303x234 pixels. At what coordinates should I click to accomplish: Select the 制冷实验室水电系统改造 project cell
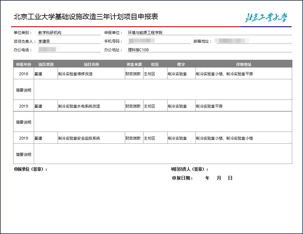pos(91,106)
